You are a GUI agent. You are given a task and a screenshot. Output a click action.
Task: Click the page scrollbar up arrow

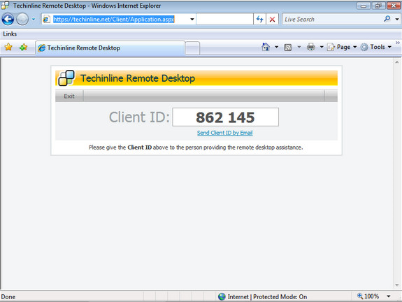pos(397,62)
